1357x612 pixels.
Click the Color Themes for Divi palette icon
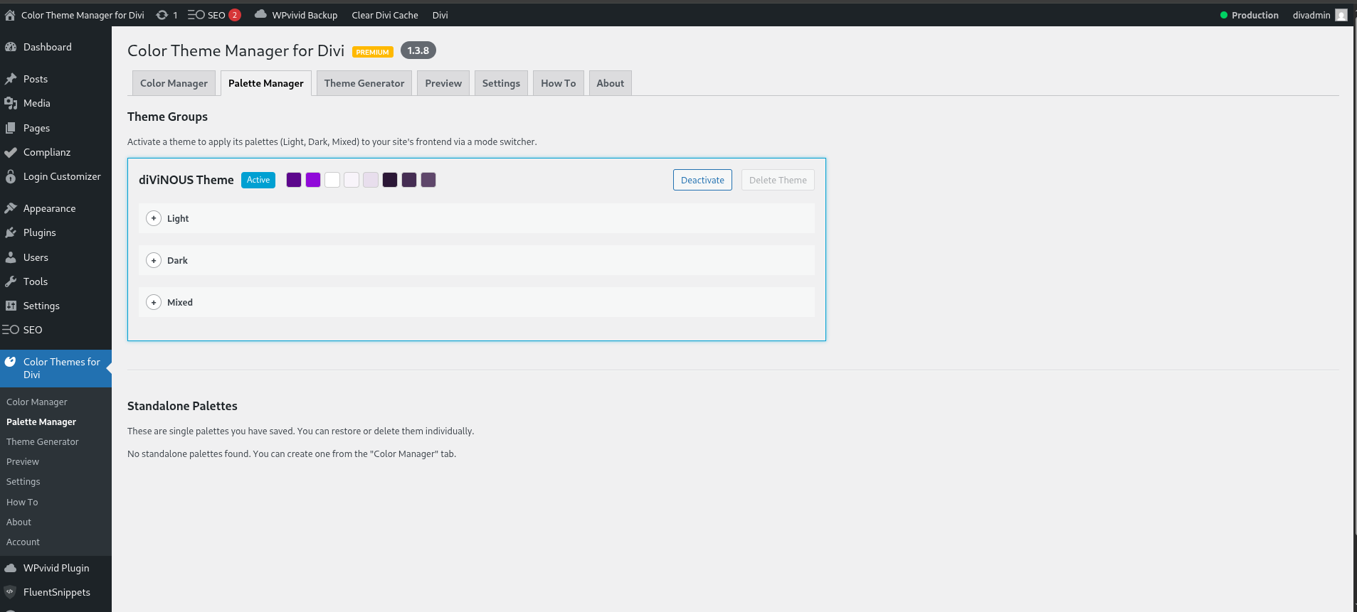[x=11, y=362]
